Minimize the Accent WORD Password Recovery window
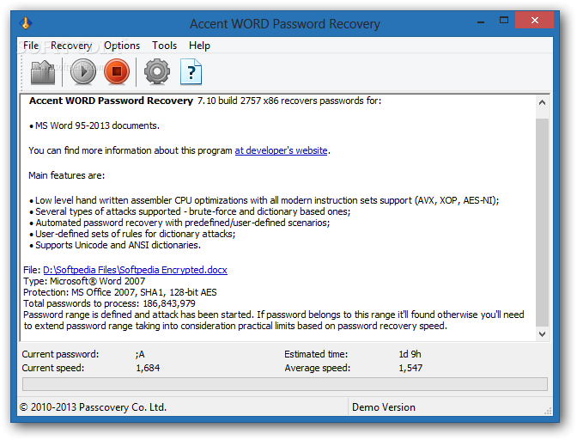The width and height of the screenshot is (577, 440). [x=481, y=21]
